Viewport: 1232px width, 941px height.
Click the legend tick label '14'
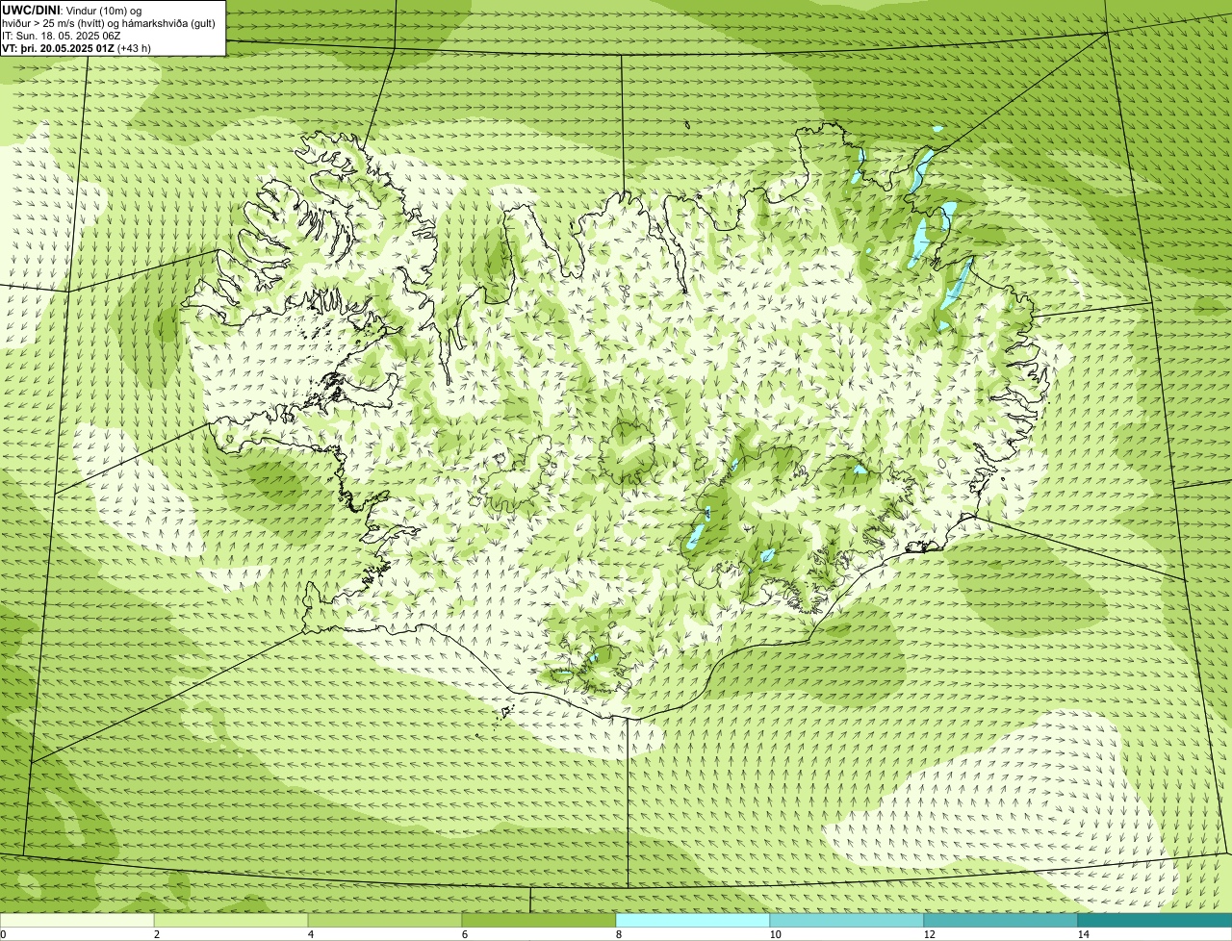click(1083, 934)
